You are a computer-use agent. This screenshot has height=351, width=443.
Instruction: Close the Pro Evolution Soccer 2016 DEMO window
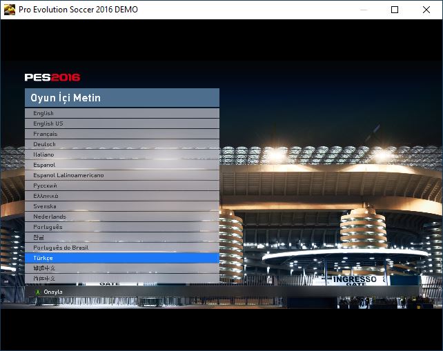[x=426, y=10]
